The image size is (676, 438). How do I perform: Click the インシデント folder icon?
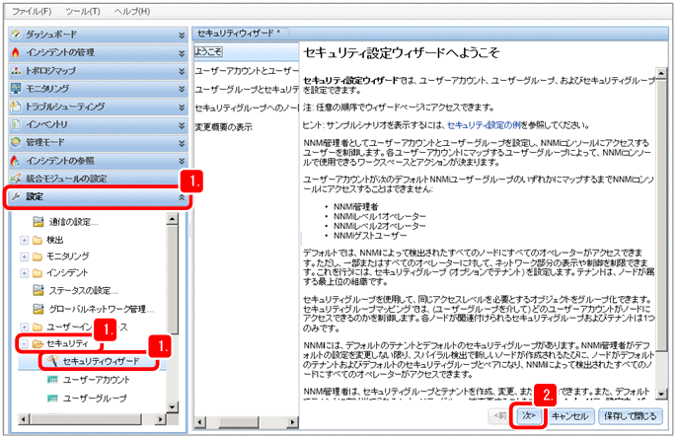pos(38,273)
